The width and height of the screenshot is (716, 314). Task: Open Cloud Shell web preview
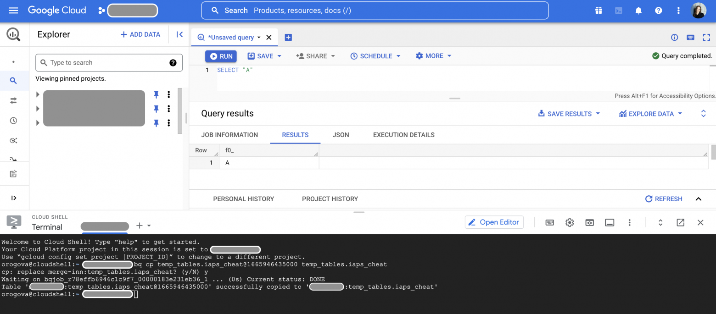pyautogui.click(x=589, y=222)
